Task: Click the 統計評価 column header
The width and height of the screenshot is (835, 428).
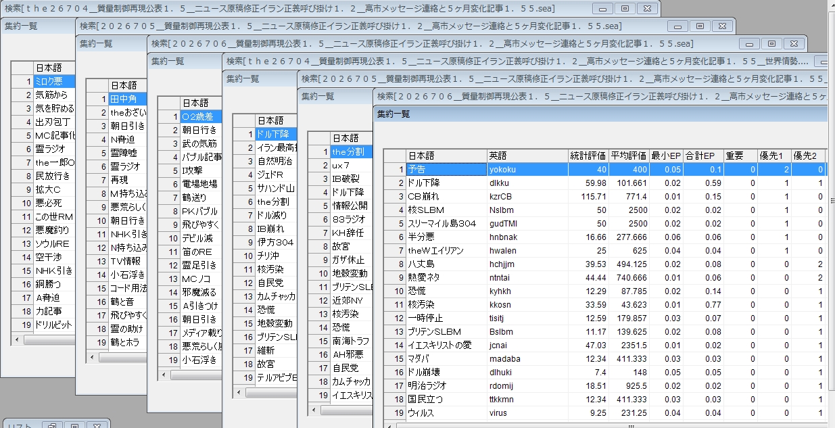Action: pyautogui.click(x=588, y=156)
